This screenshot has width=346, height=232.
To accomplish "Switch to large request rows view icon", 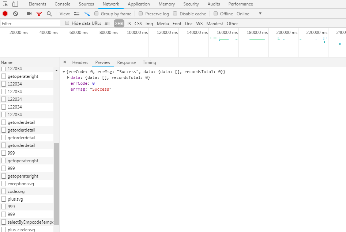I will pyautogui.click(x=77, y=14).
